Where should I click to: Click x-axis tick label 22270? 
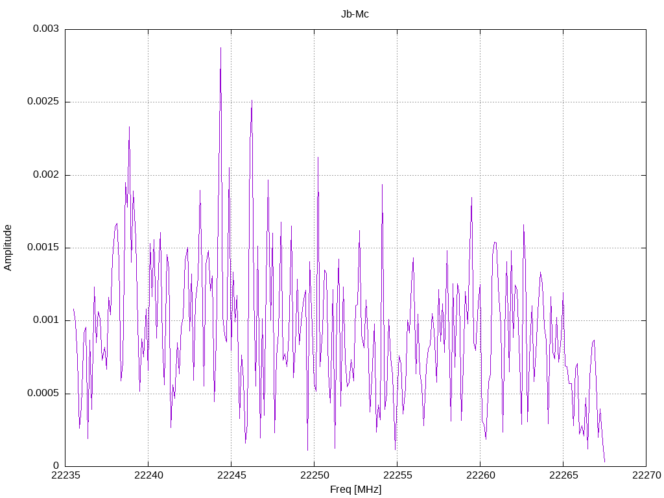[646, 475]
